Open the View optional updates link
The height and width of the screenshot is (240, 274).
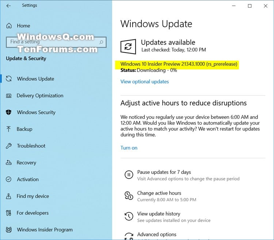tap(145, 81)
